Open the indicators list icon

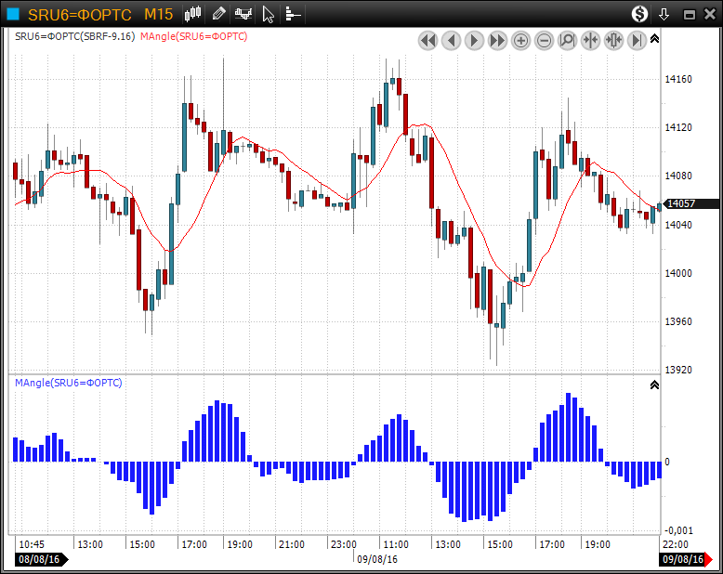click(243, 14)
